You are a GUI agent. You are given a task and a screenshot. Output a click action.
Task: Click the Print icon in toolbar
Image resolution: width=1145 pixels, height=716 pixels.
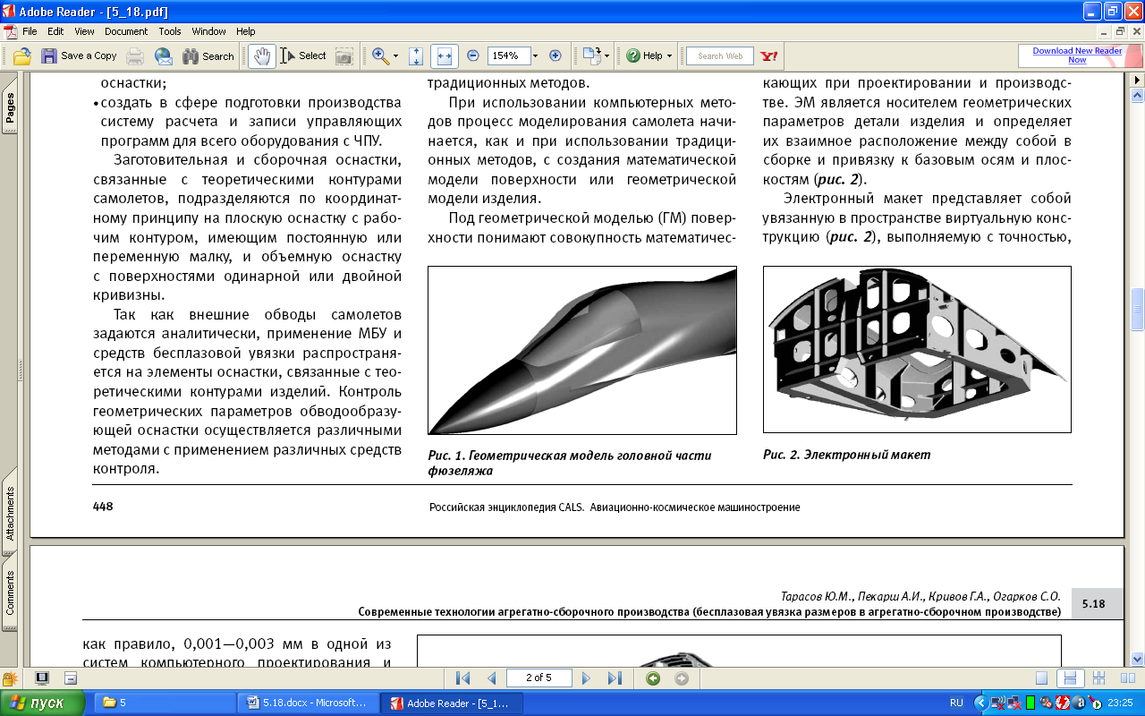tap(135, 55)
